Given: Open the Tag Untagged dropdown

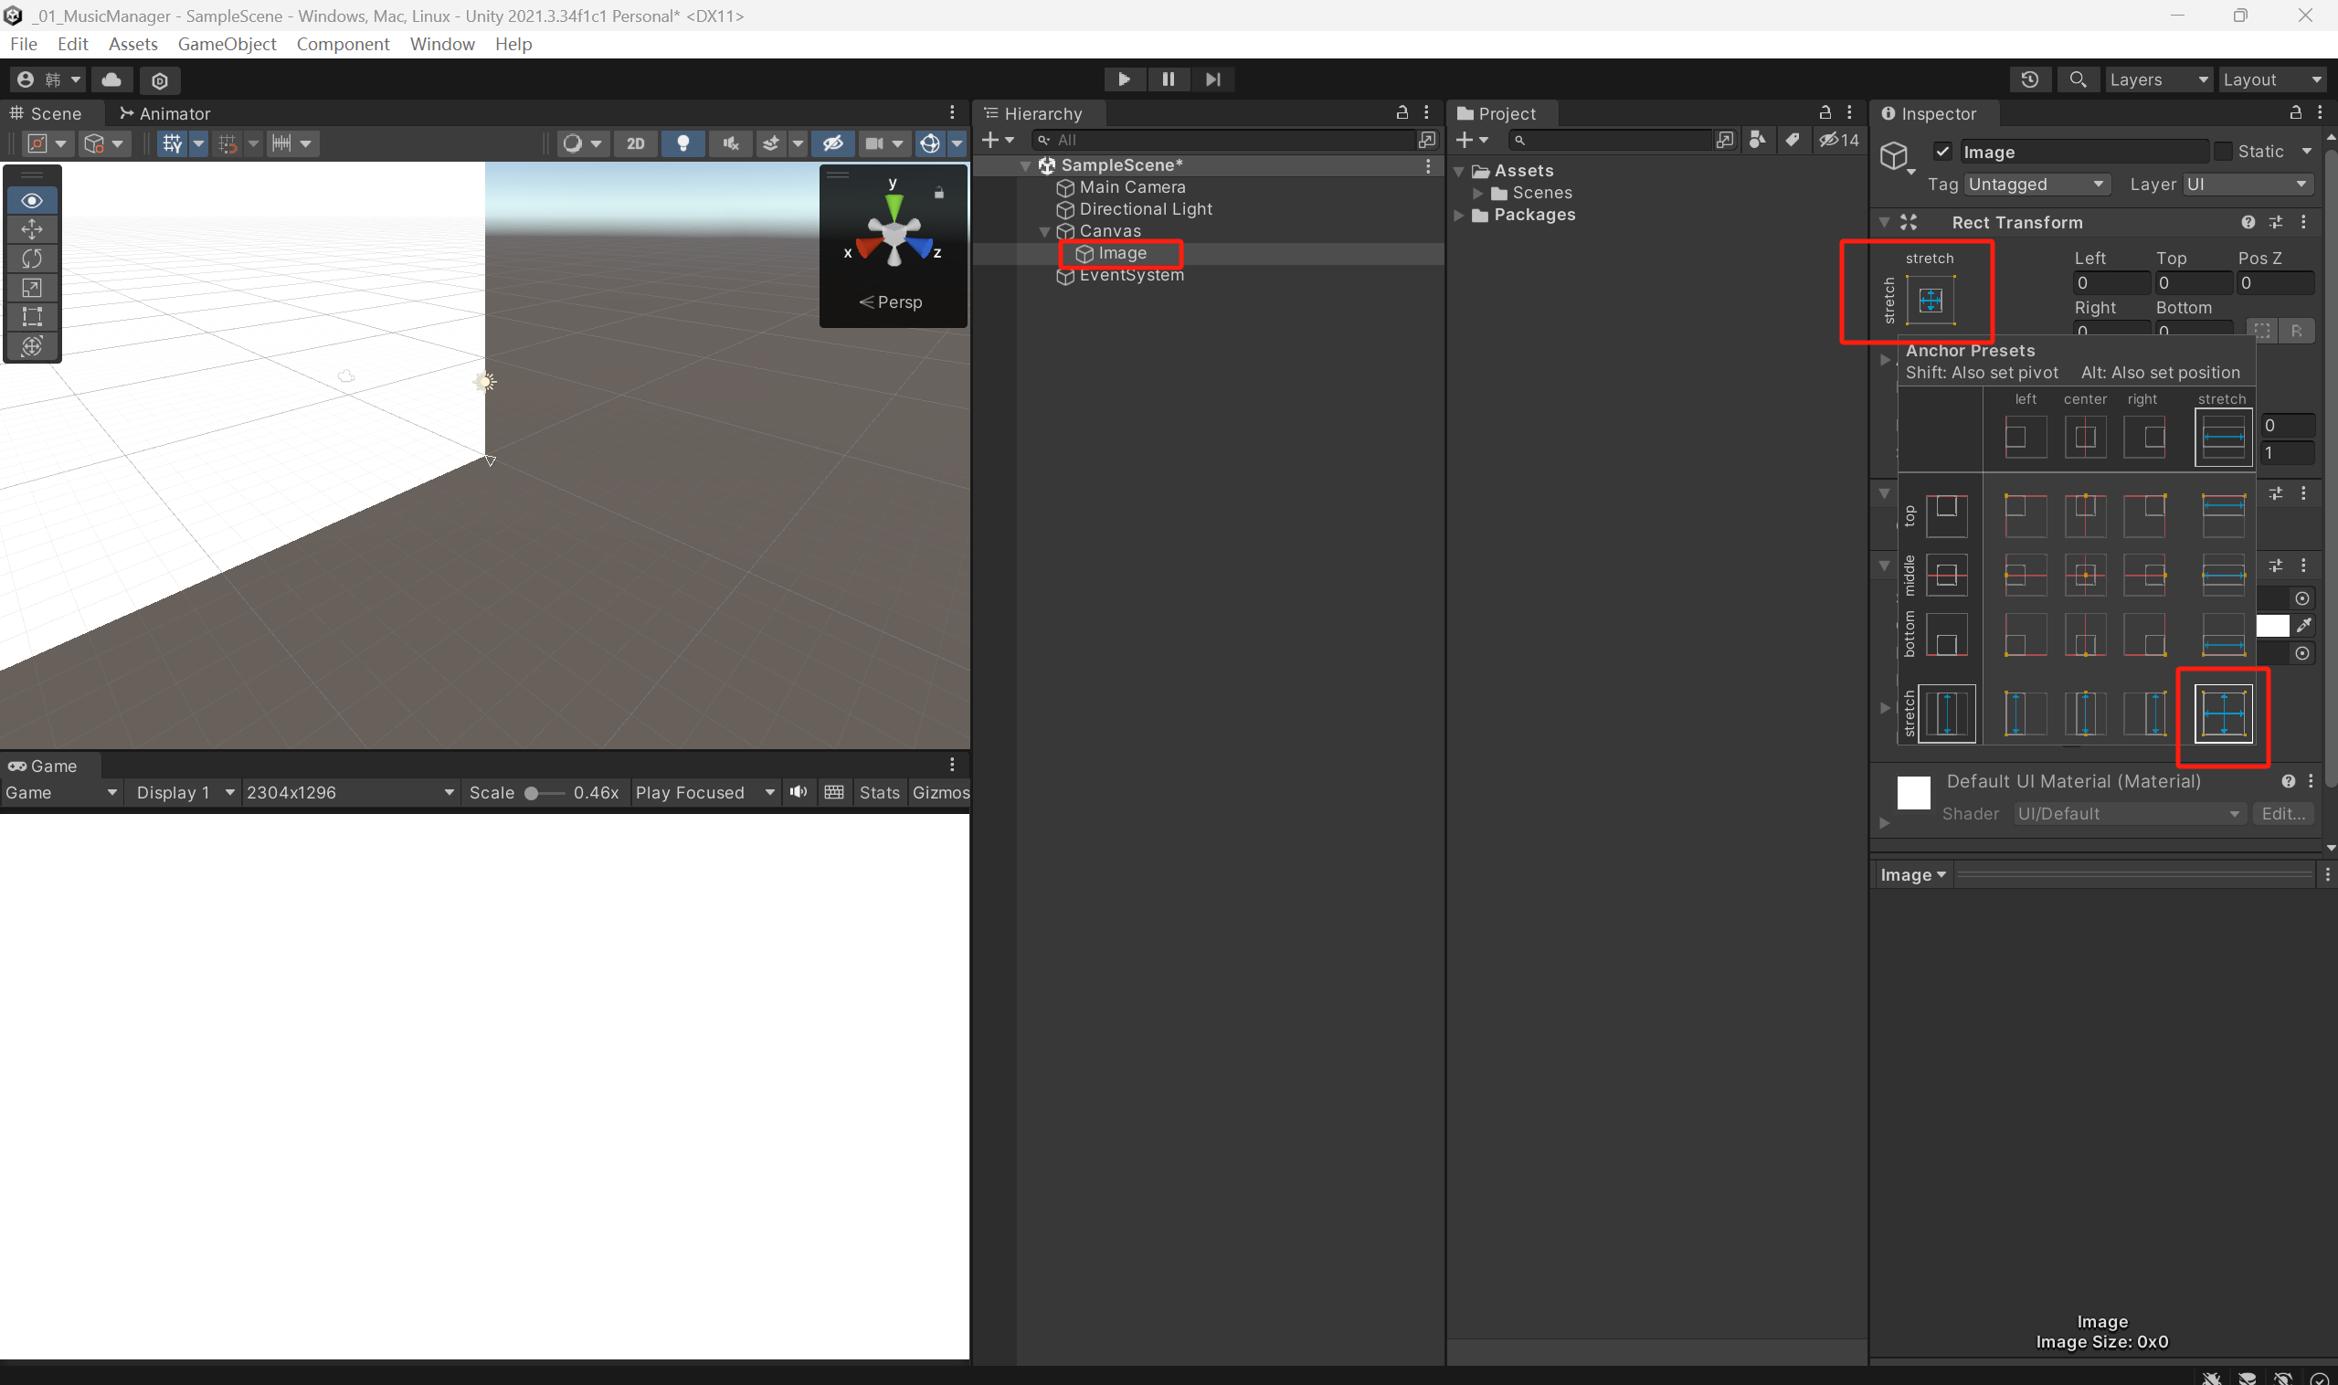Looking at the screenshot, I should [x=2035, y=184].
